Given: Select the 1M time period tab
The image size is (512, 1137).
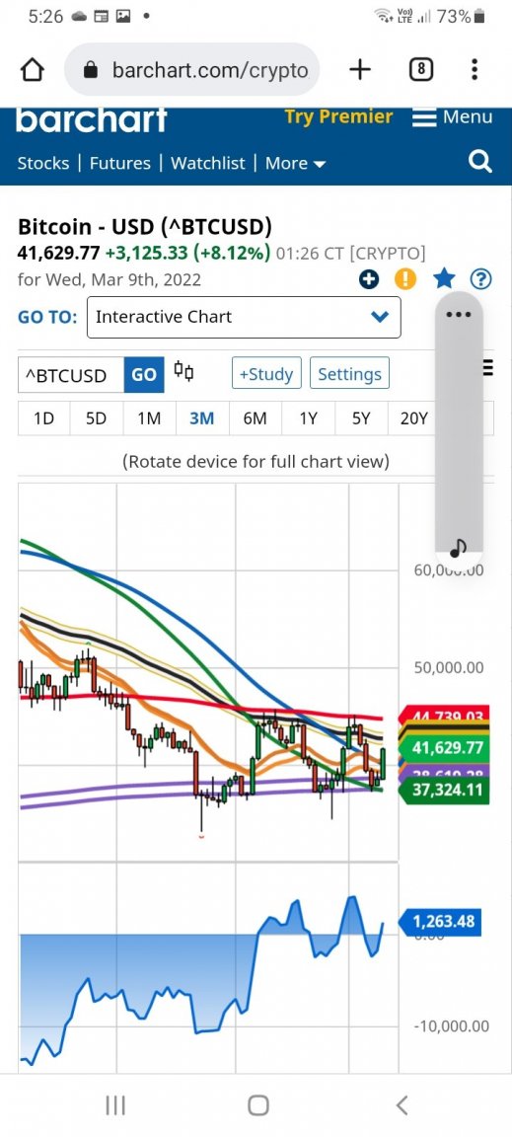Looking at the screenshot, I should [149, 418].
